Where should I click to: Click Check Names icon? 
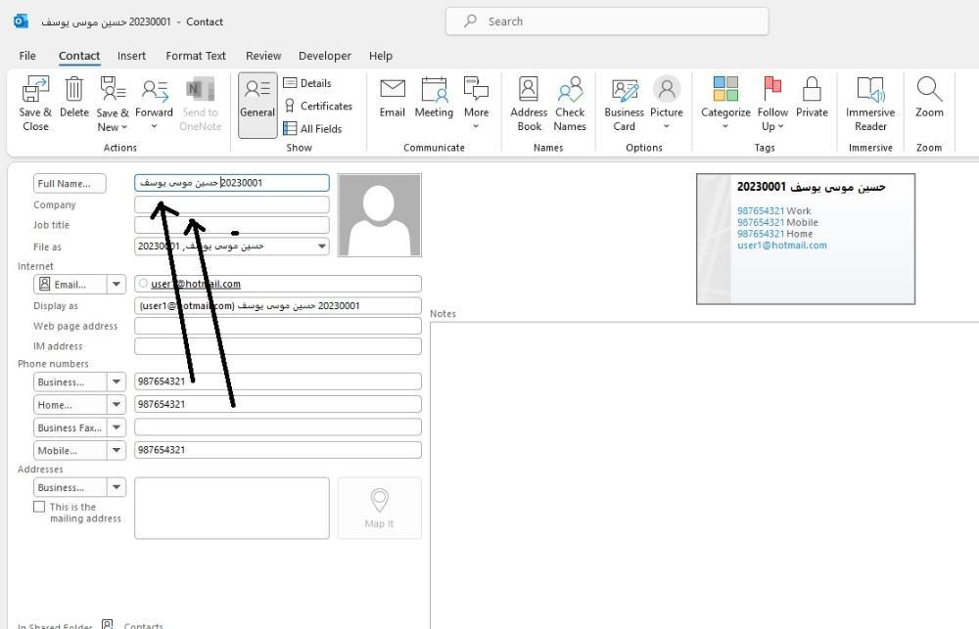[570, 89]
